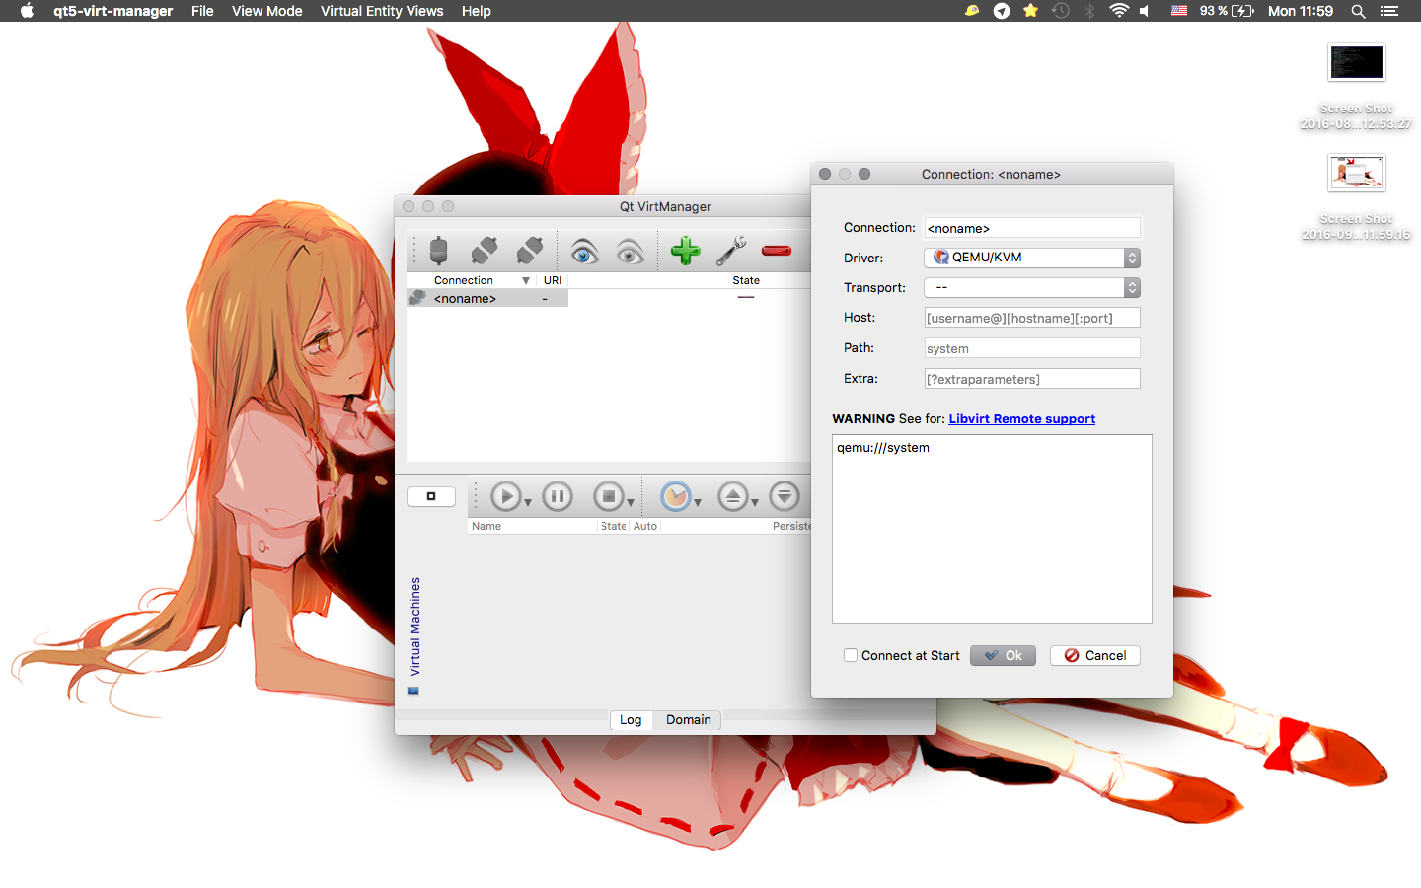Click the Cancel button in connection dialog
1421x888 pixels.
[x=1095, y=656]
